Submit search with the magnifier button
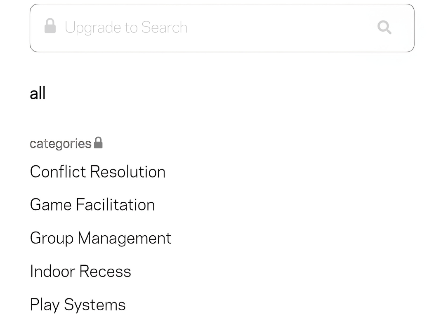The width and height of the screenshot is (441, 314). 384,27
